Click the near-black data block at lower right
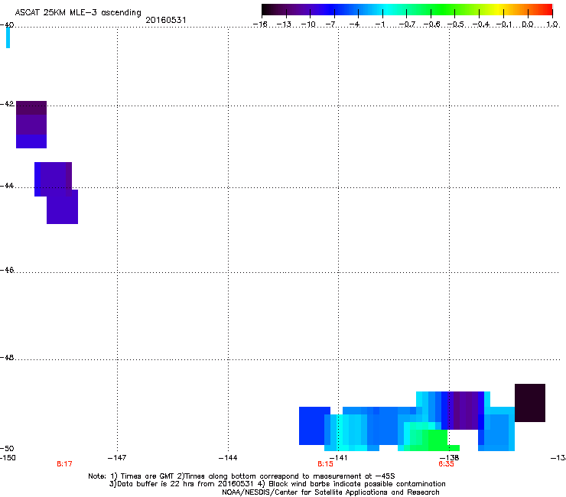This screenshot has width=566, height=497. (x=530, y=403)
